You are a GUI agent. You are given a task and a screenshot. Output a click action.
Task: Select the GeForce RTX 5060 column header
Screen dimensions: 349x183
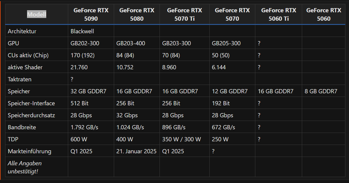tap(324, 14)
